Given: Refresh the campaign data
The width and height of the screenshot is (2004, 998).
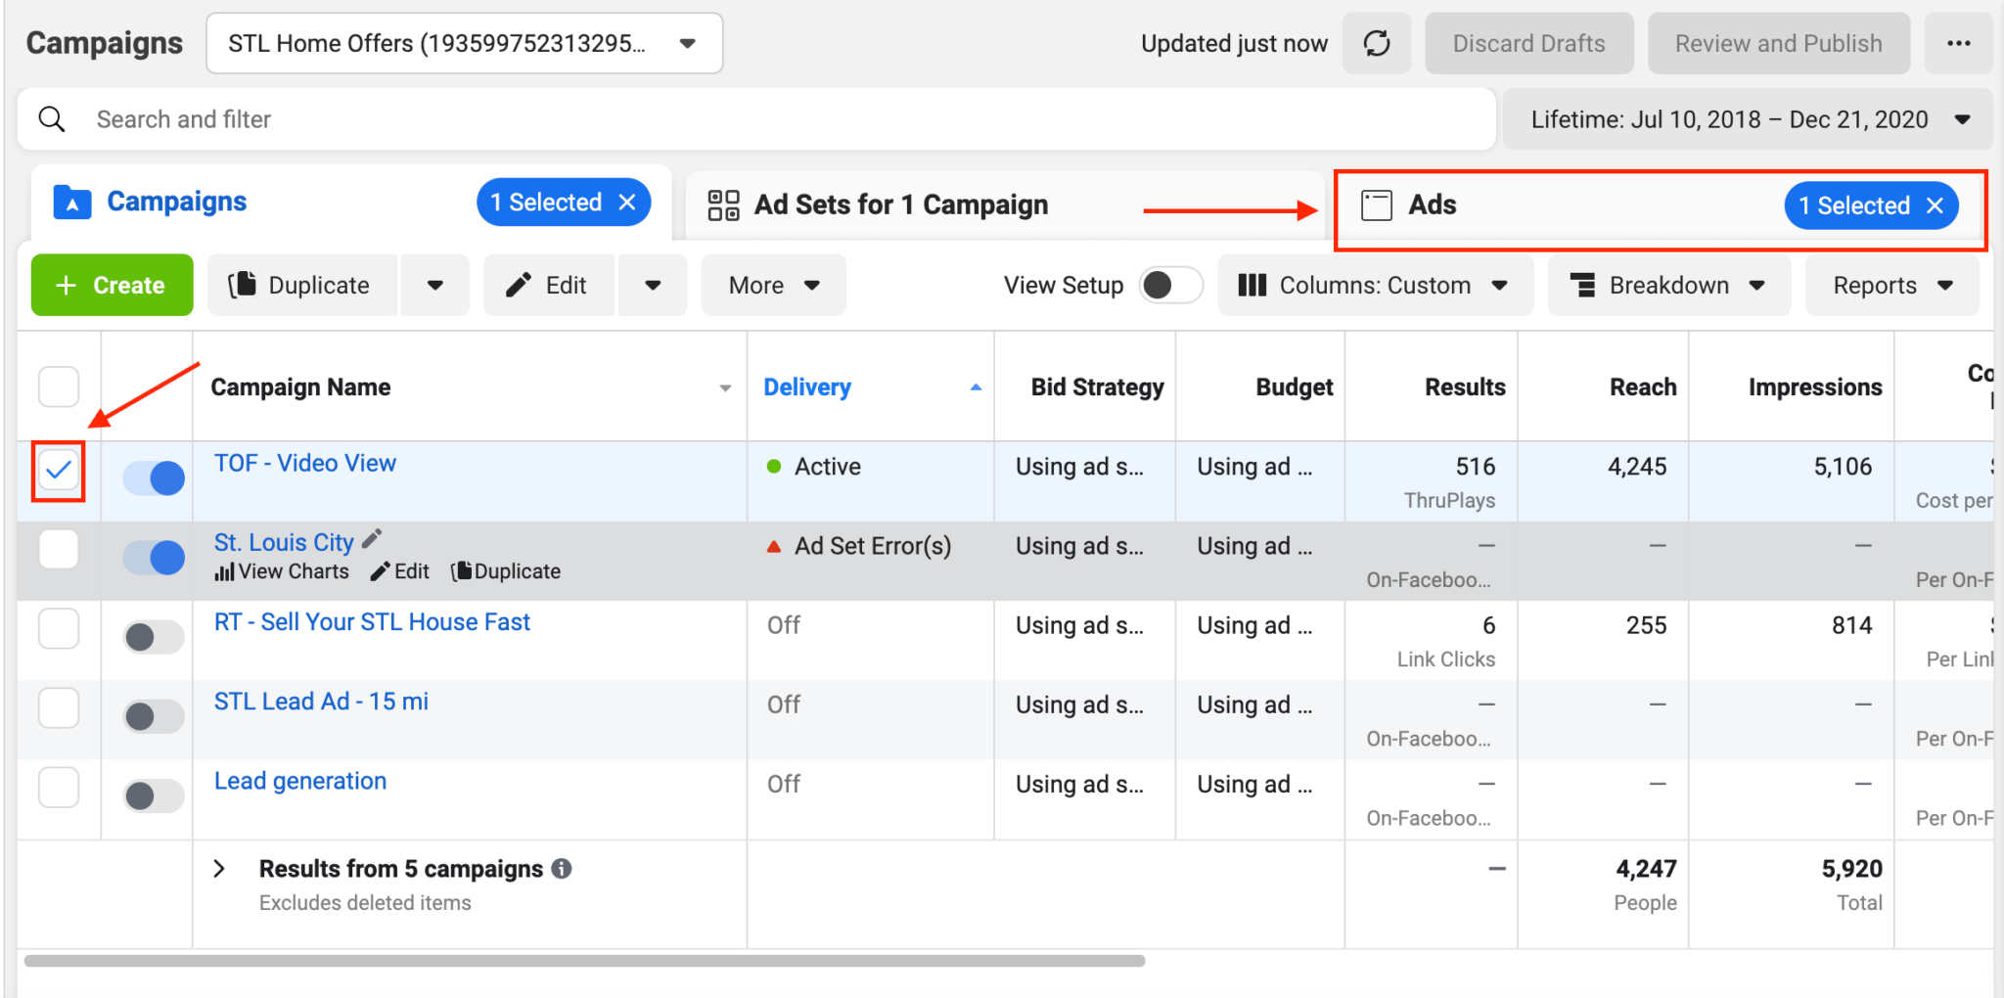Looking at the screenshot, I should coord(1377,43).
